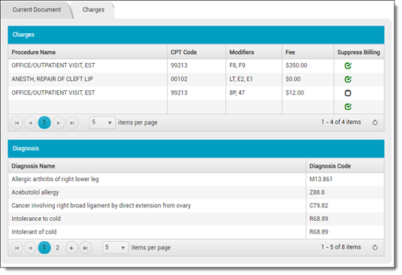Go to previous page in Charges pager
Image resolution: width=402 pixels, height=275 pixels.
coord(31,122)
